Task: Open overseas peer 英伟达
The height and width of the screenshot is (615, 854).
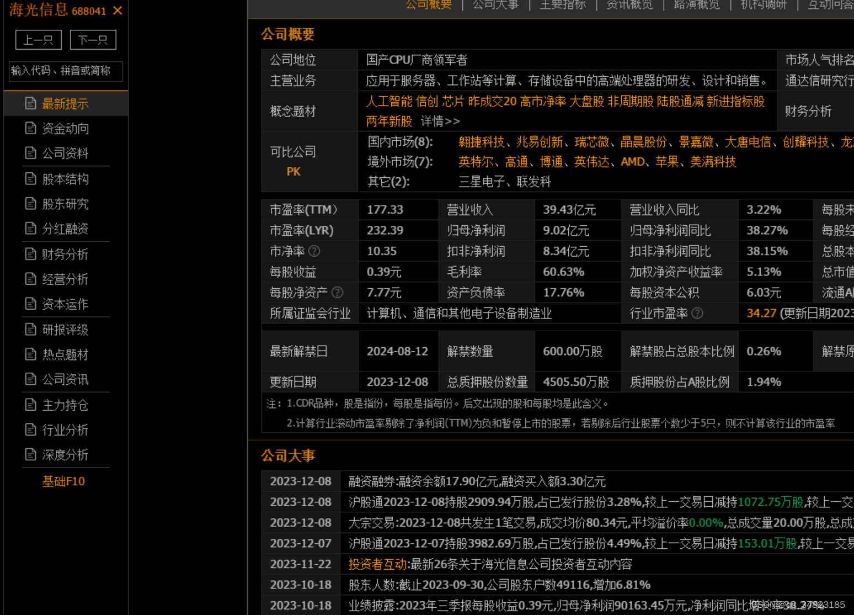Action: coord(591,162)
